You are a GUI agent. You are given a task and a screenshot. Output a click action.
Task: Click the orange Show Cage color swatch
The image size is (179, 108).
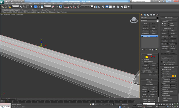coord(173,76)
